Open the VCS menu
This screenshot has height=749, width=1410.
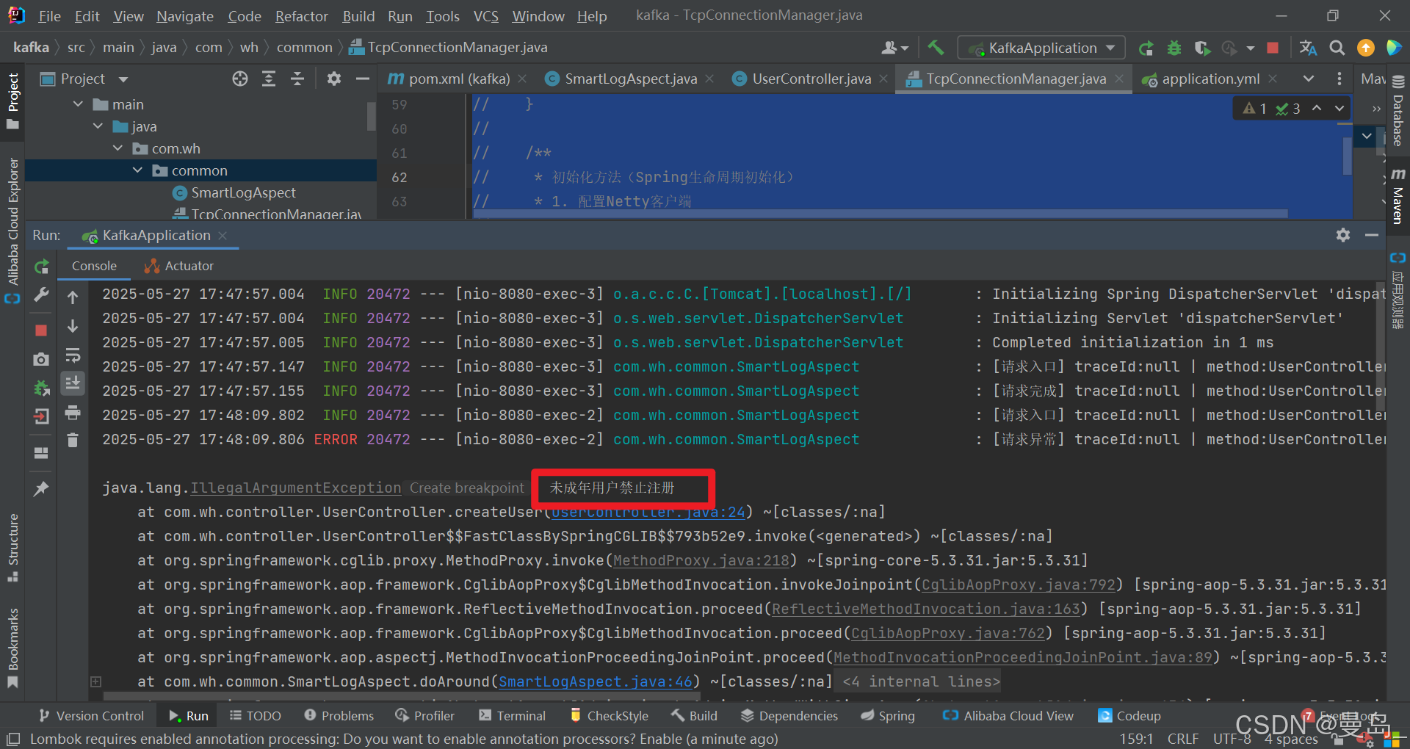485,16
